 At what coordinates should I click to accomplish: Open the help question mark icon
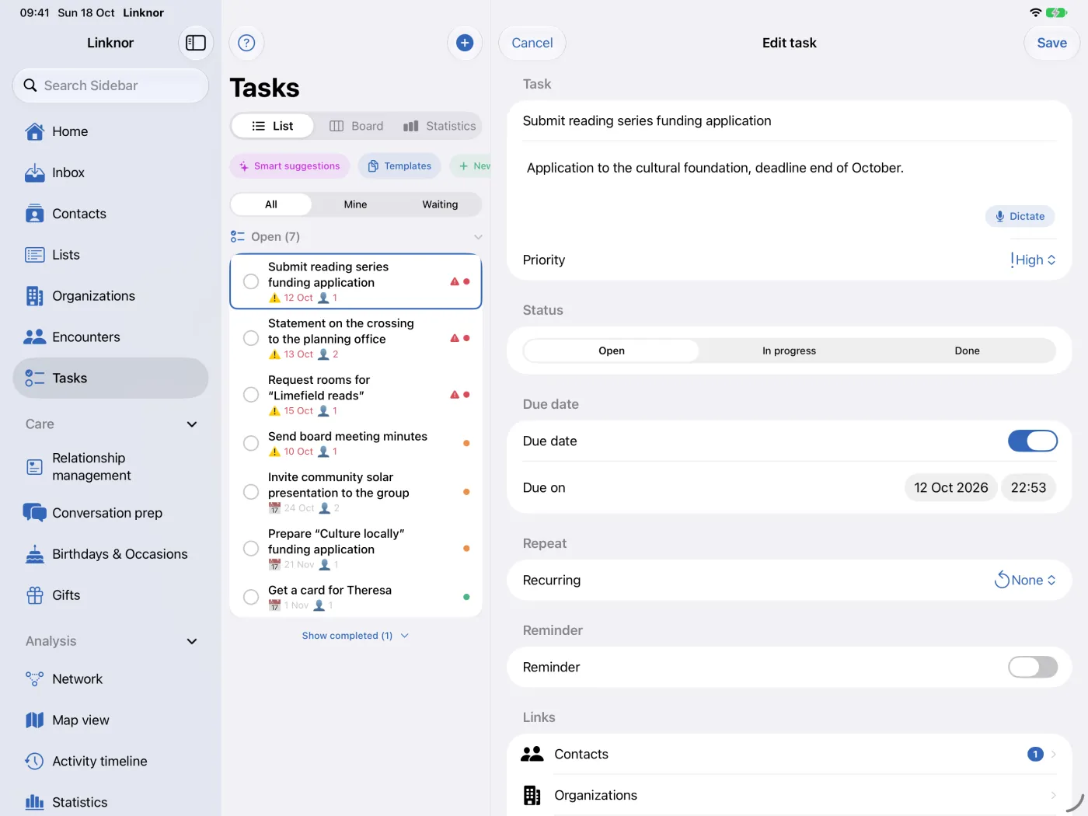point(246,43)
